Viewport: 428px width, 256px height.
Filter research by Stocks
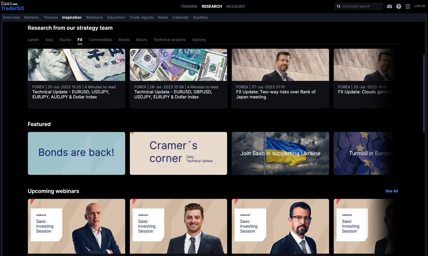pos(65,40)
